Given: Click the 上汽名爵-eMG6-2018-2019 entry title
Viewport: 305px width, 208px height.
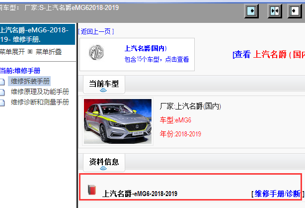Looking at the screenshot, I should click(140, 194).
